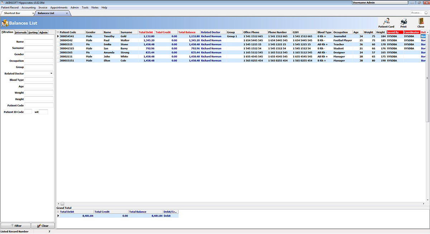Click the Coordinator column header

(x=412, y=32)
